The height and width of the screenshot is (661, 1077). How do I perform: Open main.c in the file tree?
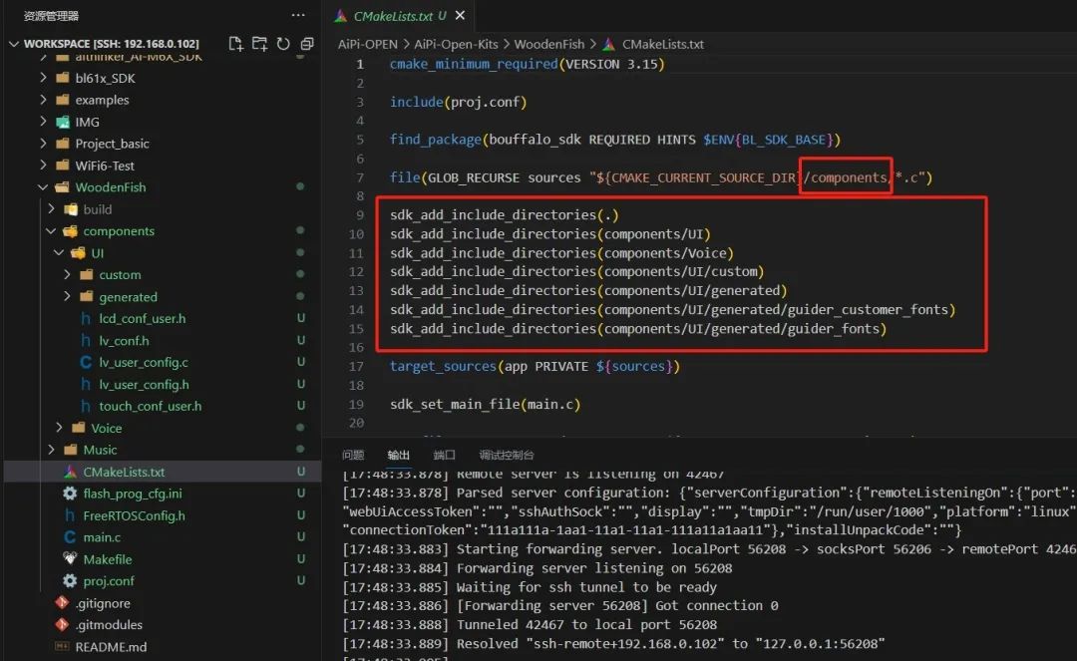[102, 537]
